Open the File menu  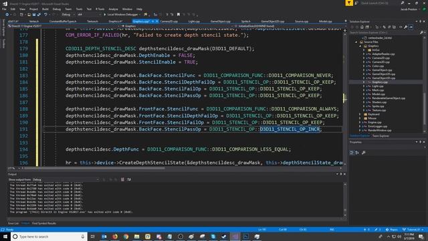[5, 9]
